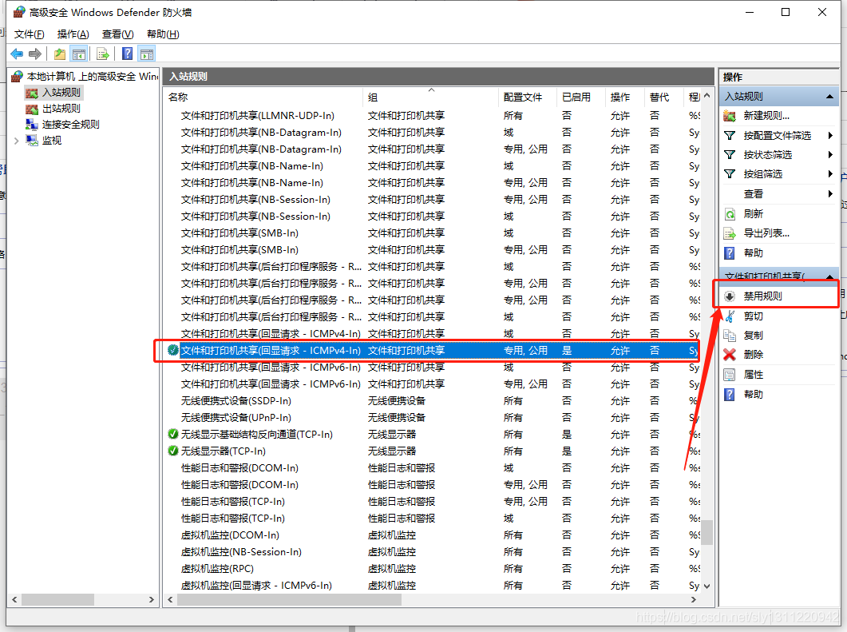Click the refresh icon in actions pane
This screenshot has width=847, height=632.
coord(730,214)
